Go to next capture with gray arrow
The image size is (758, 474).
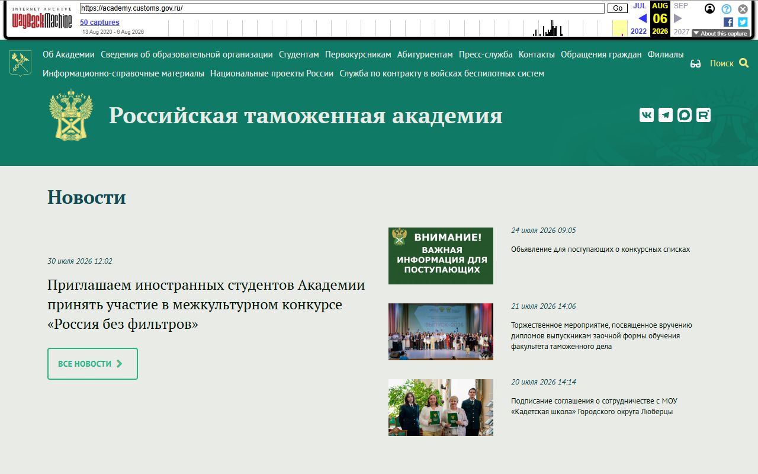coord(678,18)
